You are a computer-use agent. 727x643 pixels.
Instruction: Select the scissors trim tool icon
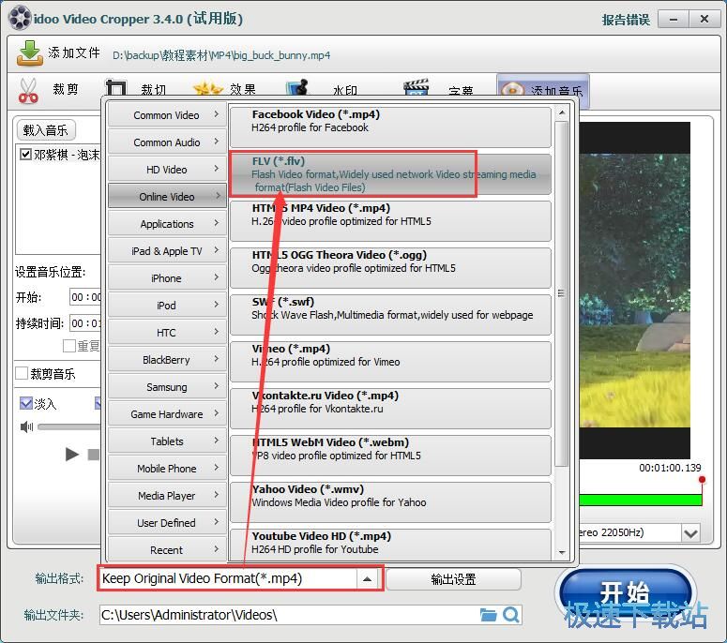[x=28, y=90]
